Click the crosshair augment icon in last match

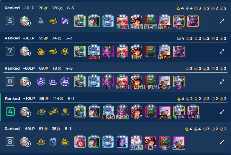tap(41, 142)
